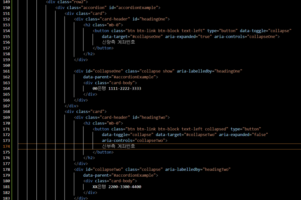The image size is (301, 200).
Task: Click class value "btn btn-link btn-block text-left" on line 154
Action: click(165, 31)
